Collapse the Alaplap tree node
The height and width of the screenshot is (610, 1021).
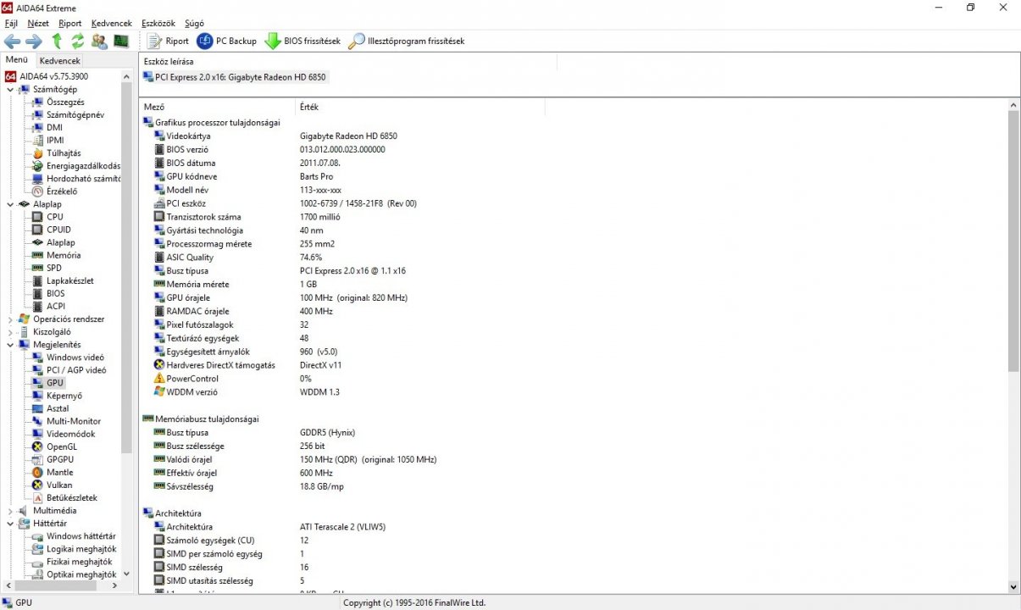pyautogui.click(x=9, y=204)
